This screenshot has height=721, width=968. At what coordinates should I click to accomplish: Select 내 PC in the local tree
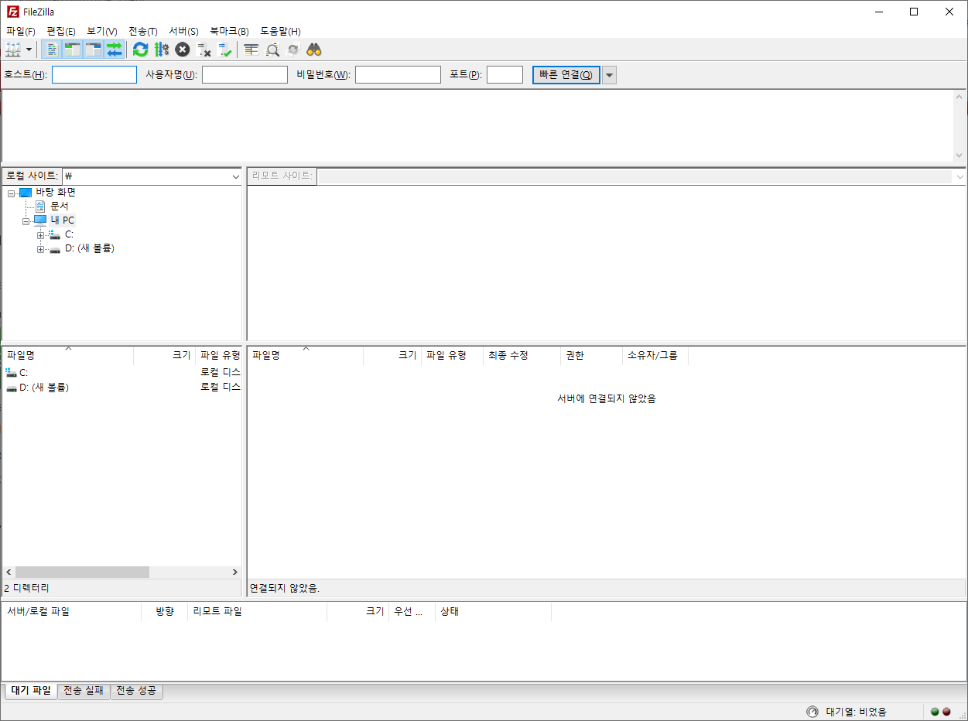click(63, 220)
